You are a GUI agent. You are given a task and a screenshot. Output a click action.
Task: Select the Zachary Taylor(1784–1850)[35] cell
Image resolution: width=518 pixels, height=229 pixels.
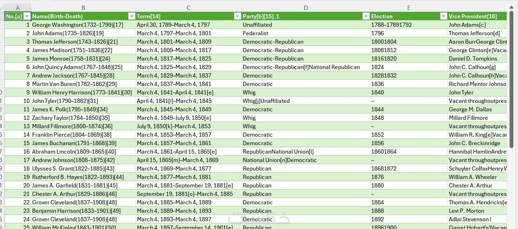click(83, 118)
